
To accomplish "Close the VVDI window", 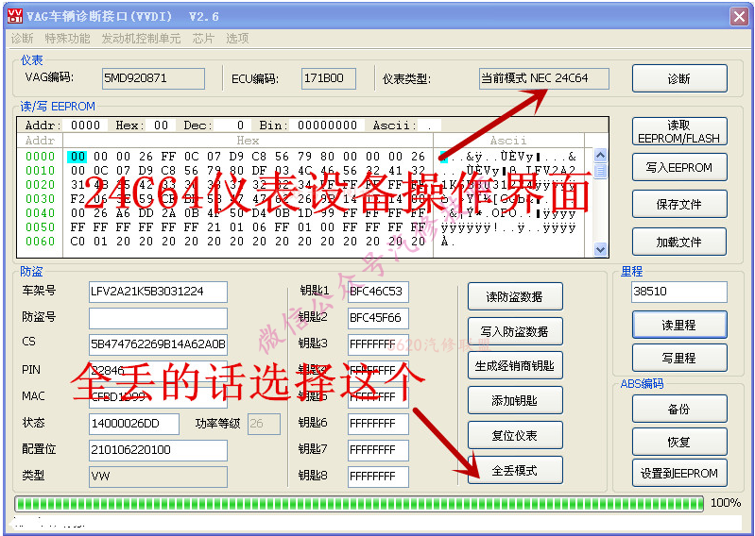I will [x=739, y=17].
